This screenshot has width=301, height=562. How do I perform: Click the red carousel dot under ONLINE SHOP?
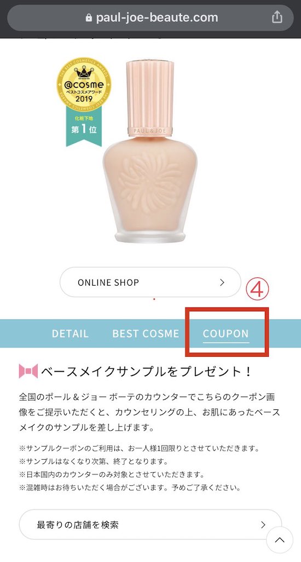point(154,299)
